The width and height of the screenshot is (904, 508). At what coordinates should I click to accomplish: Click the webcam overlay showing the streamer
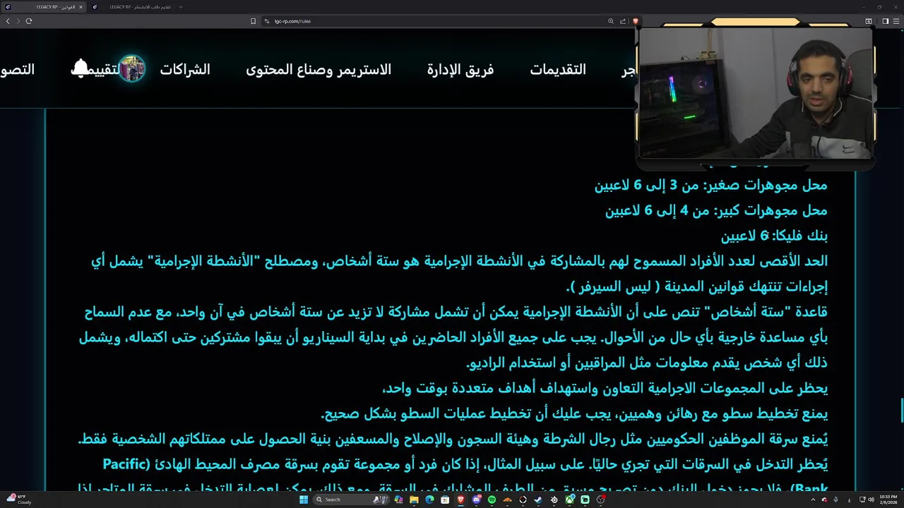(756, 93)
